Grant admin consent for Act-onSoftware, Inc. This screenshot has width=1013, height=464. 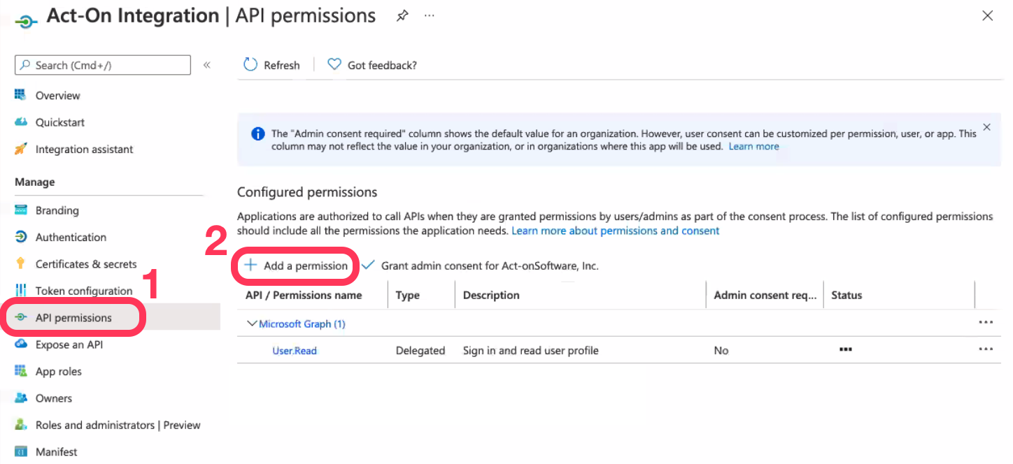(x=490, y=266)
